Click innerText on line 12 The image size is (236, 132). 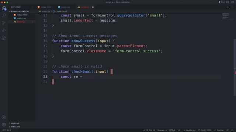tap(83, 21)
